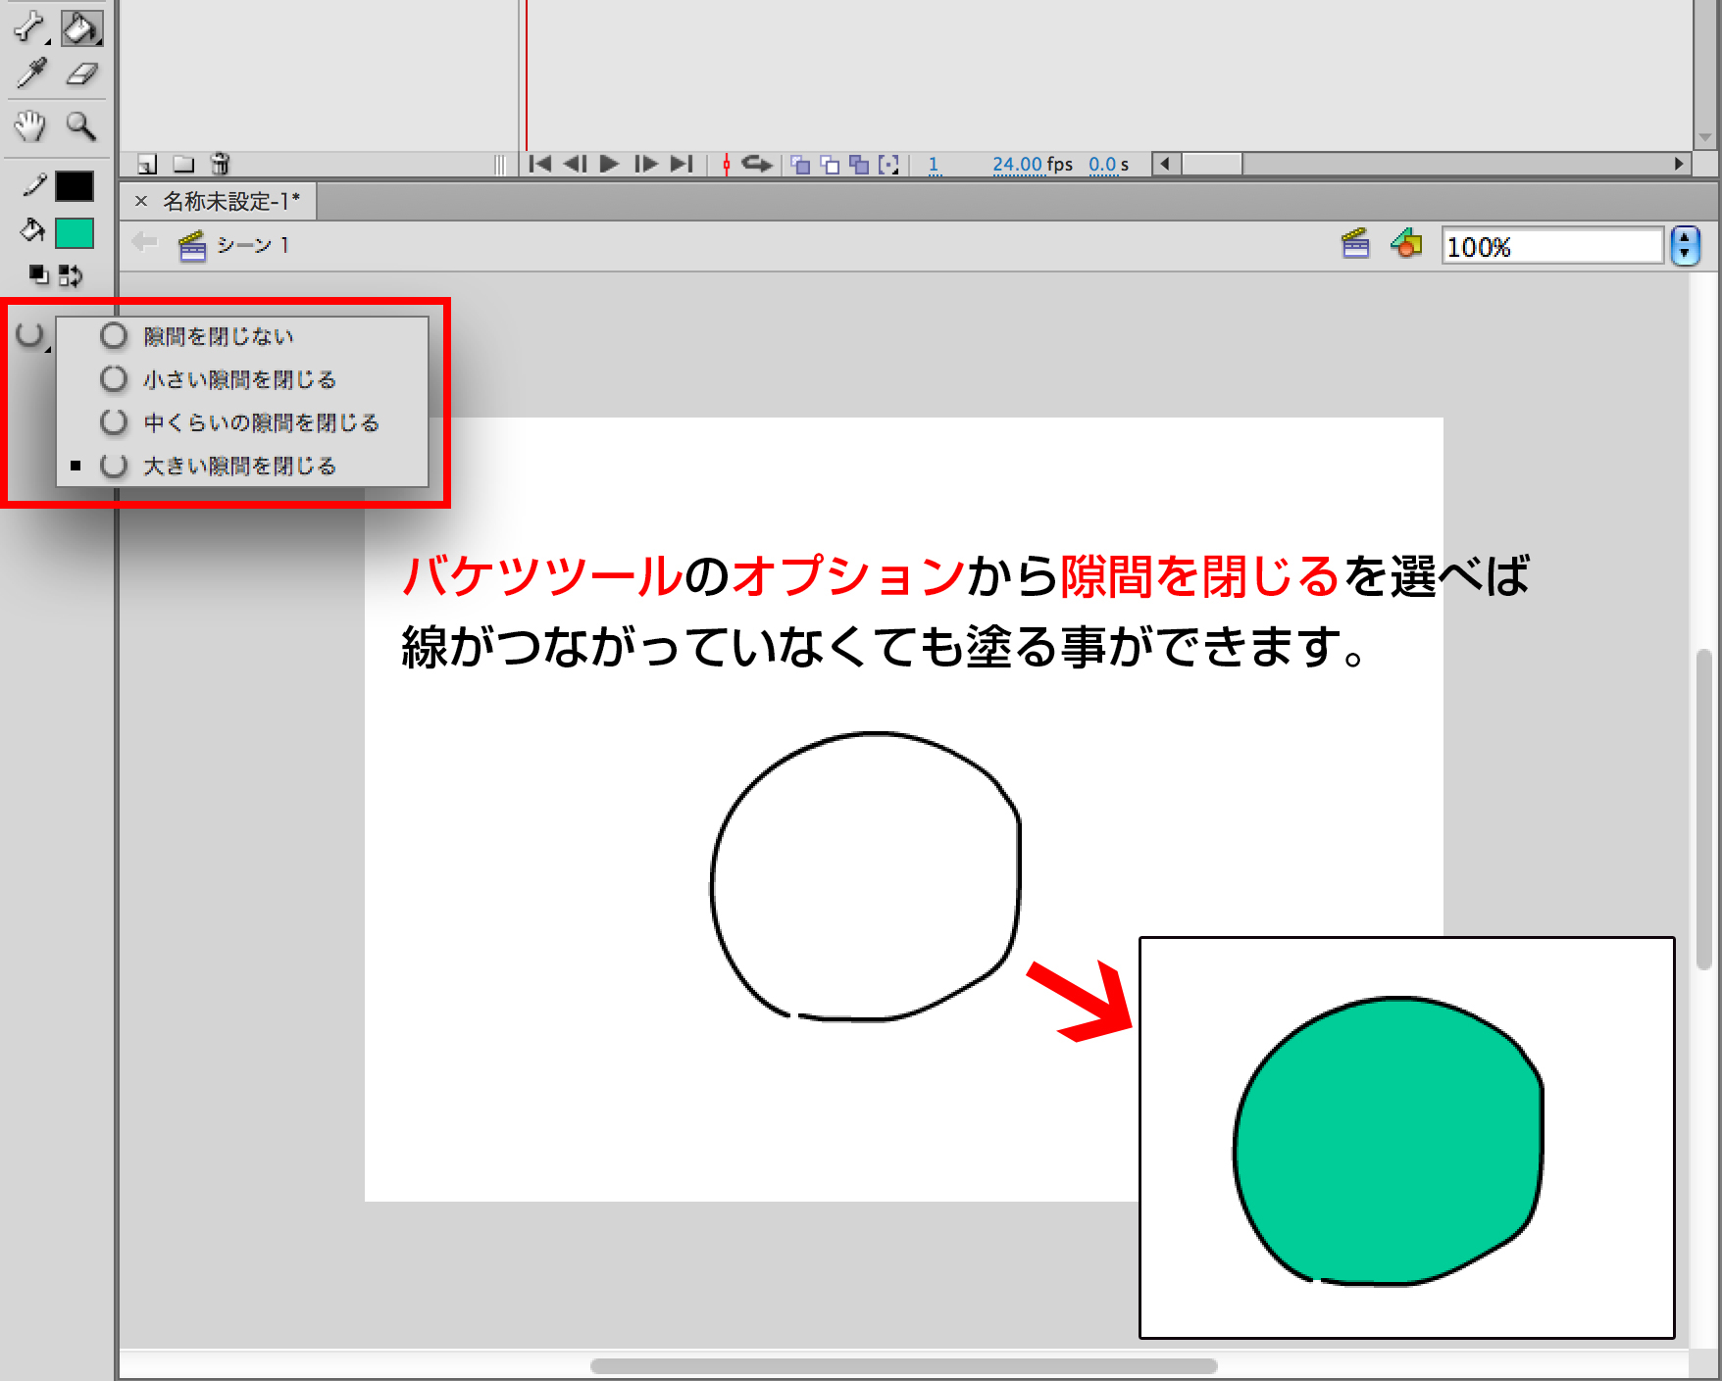Image resolution: width=1722 pixels, height=1381 pixels.
Task: Click the 24.00 fps frame rate value
Action: 1016,165
